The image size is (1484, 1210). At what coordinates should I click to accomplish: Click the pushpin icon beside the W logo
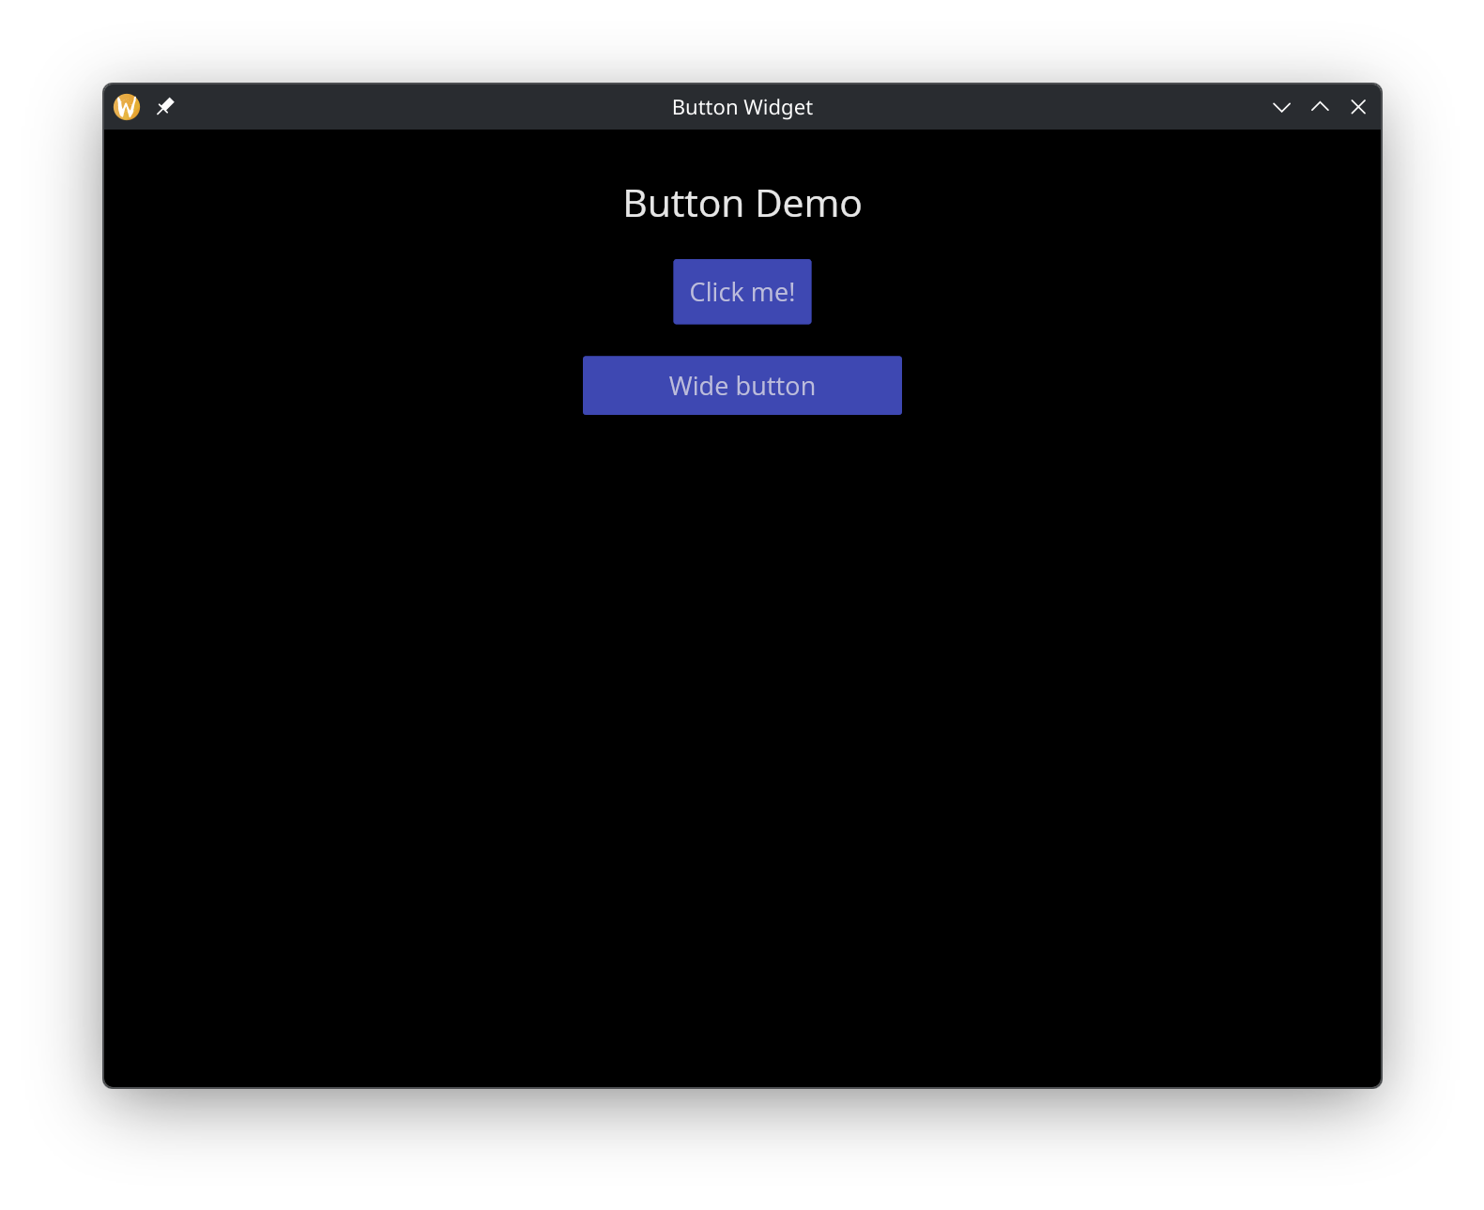click(165, 107)
